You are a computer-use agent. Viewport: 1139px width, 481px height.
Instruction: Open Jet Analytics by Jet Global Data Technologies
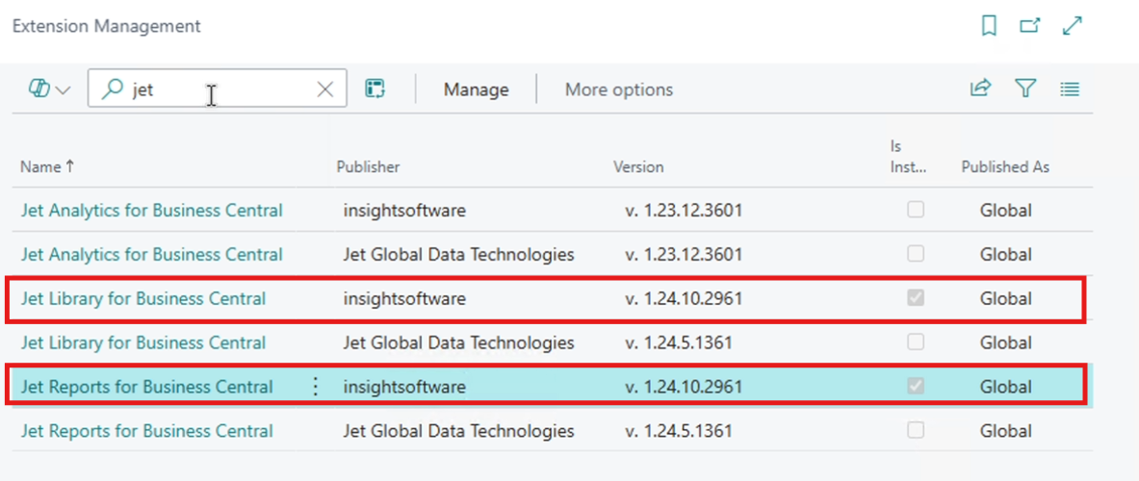pos(151,255)
